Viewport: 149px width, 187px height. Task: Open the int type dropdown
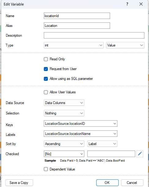74,45
